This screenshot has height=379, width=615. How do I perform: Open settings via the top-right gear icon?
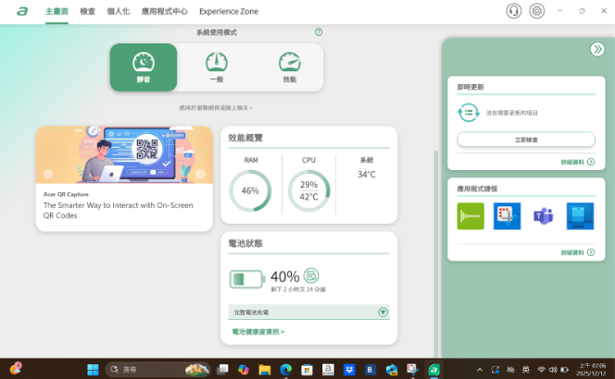tap(537, 11)
